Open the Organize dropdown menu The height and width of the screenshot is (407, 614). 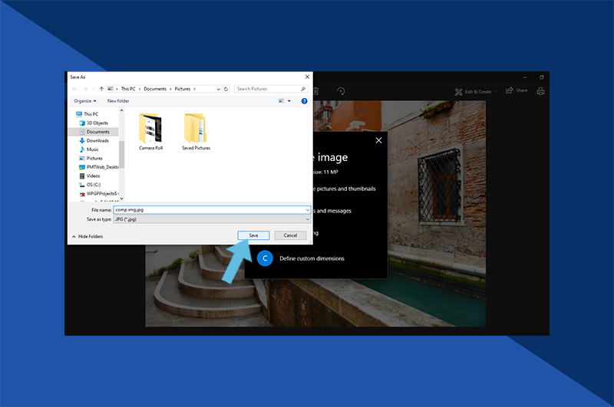(84, 101)
